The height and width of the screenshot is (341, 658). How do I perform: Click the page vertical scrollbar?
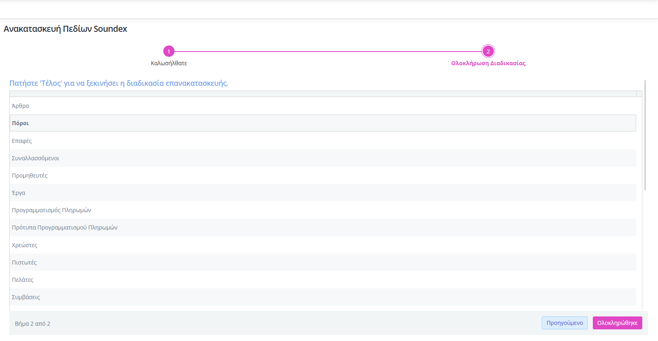point(645,135)
